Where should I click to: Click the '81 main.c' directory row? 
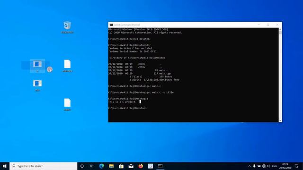pyautogui.click(x=138, y=70)
